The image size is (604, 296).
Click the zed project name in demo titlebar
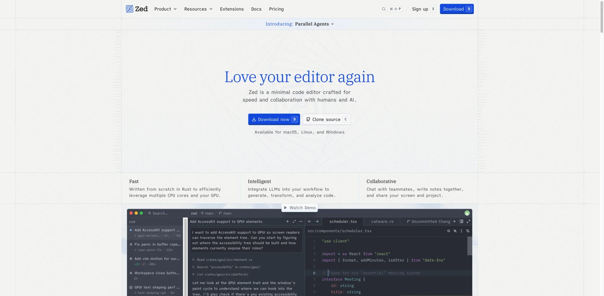(194, 213)
